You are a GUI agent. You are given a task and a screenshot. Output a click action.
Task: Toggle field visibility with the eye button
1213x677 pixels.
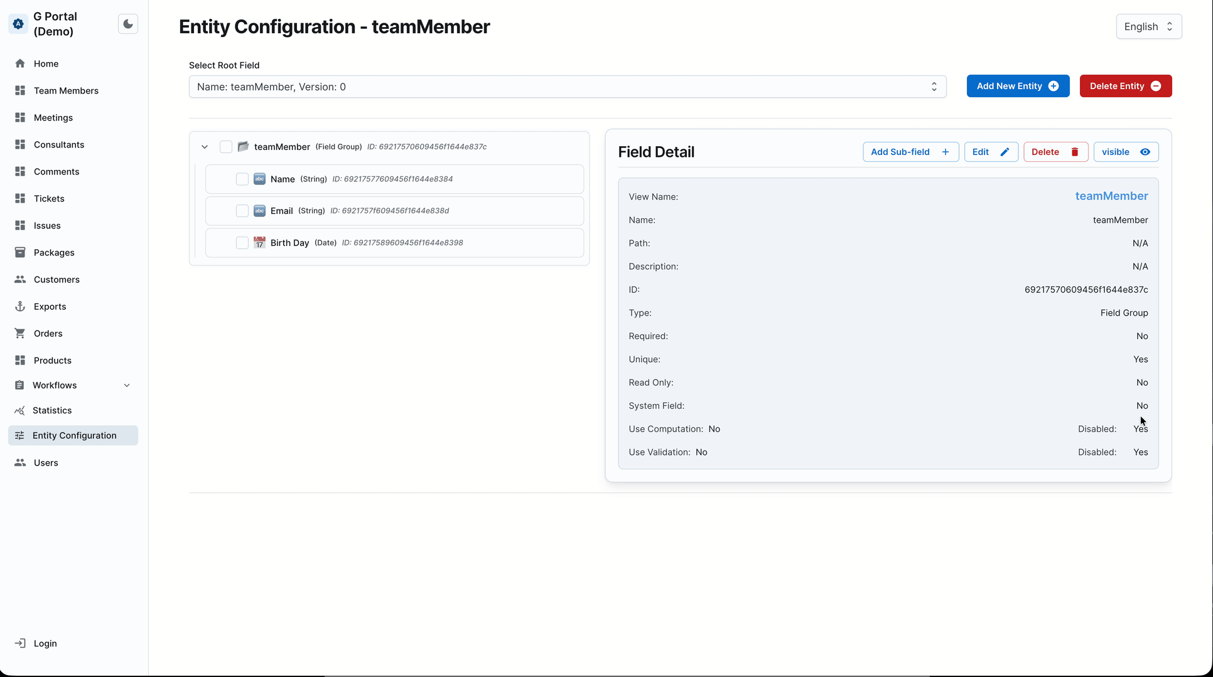coord(1125,151)
